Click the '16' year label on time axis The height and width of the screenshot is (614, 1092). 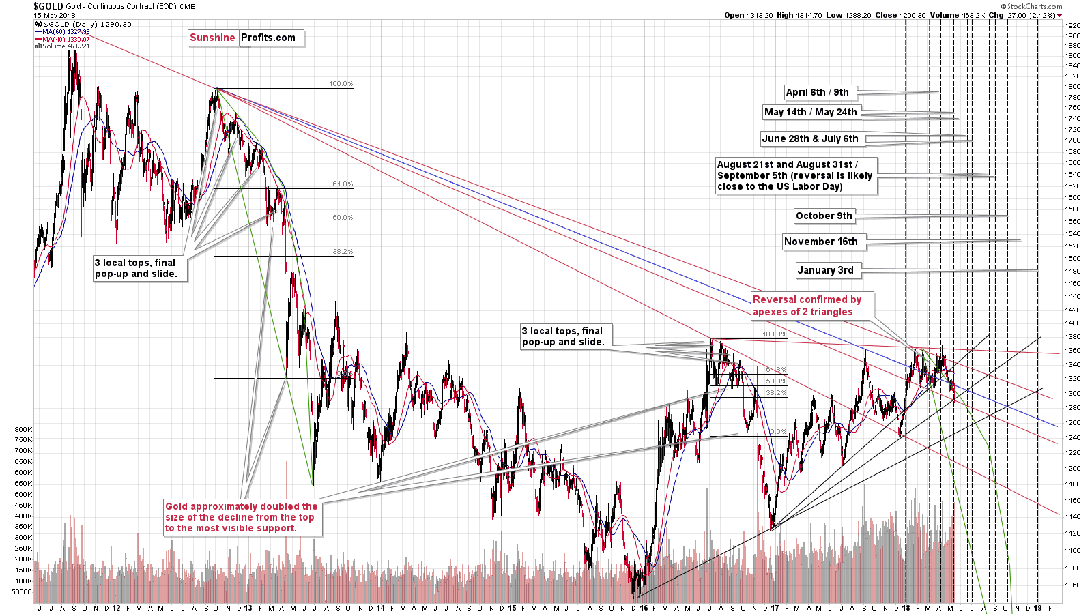[644, 608]
